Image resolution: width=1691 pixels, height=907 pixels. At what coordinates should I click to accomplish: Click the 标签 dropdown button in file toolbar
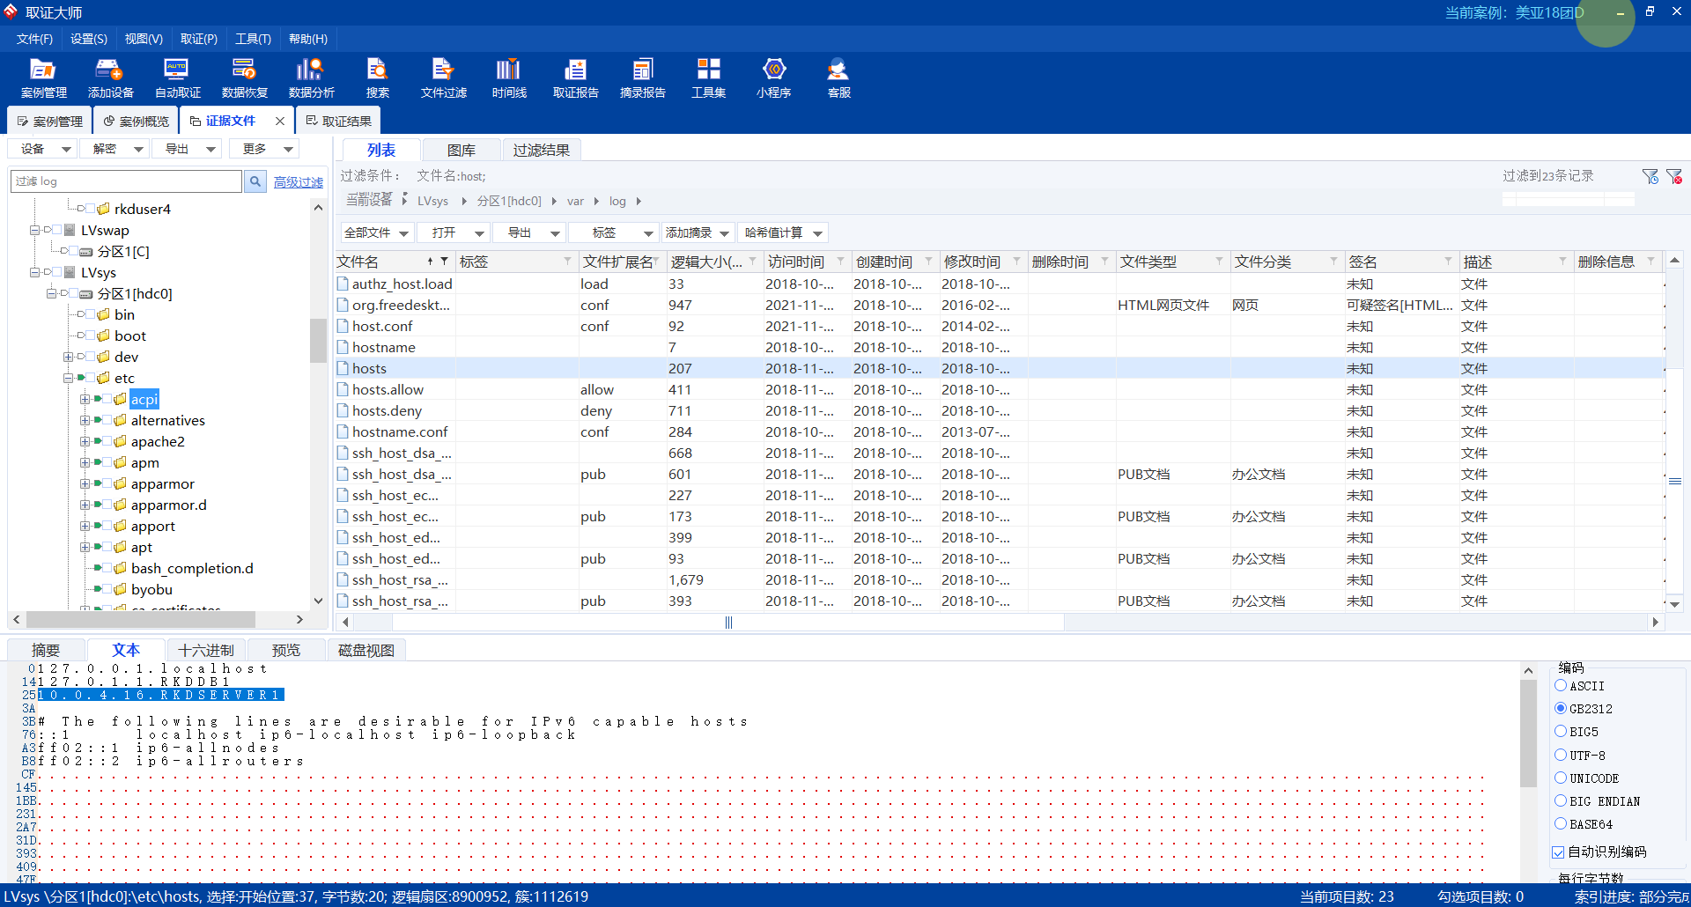613,232
